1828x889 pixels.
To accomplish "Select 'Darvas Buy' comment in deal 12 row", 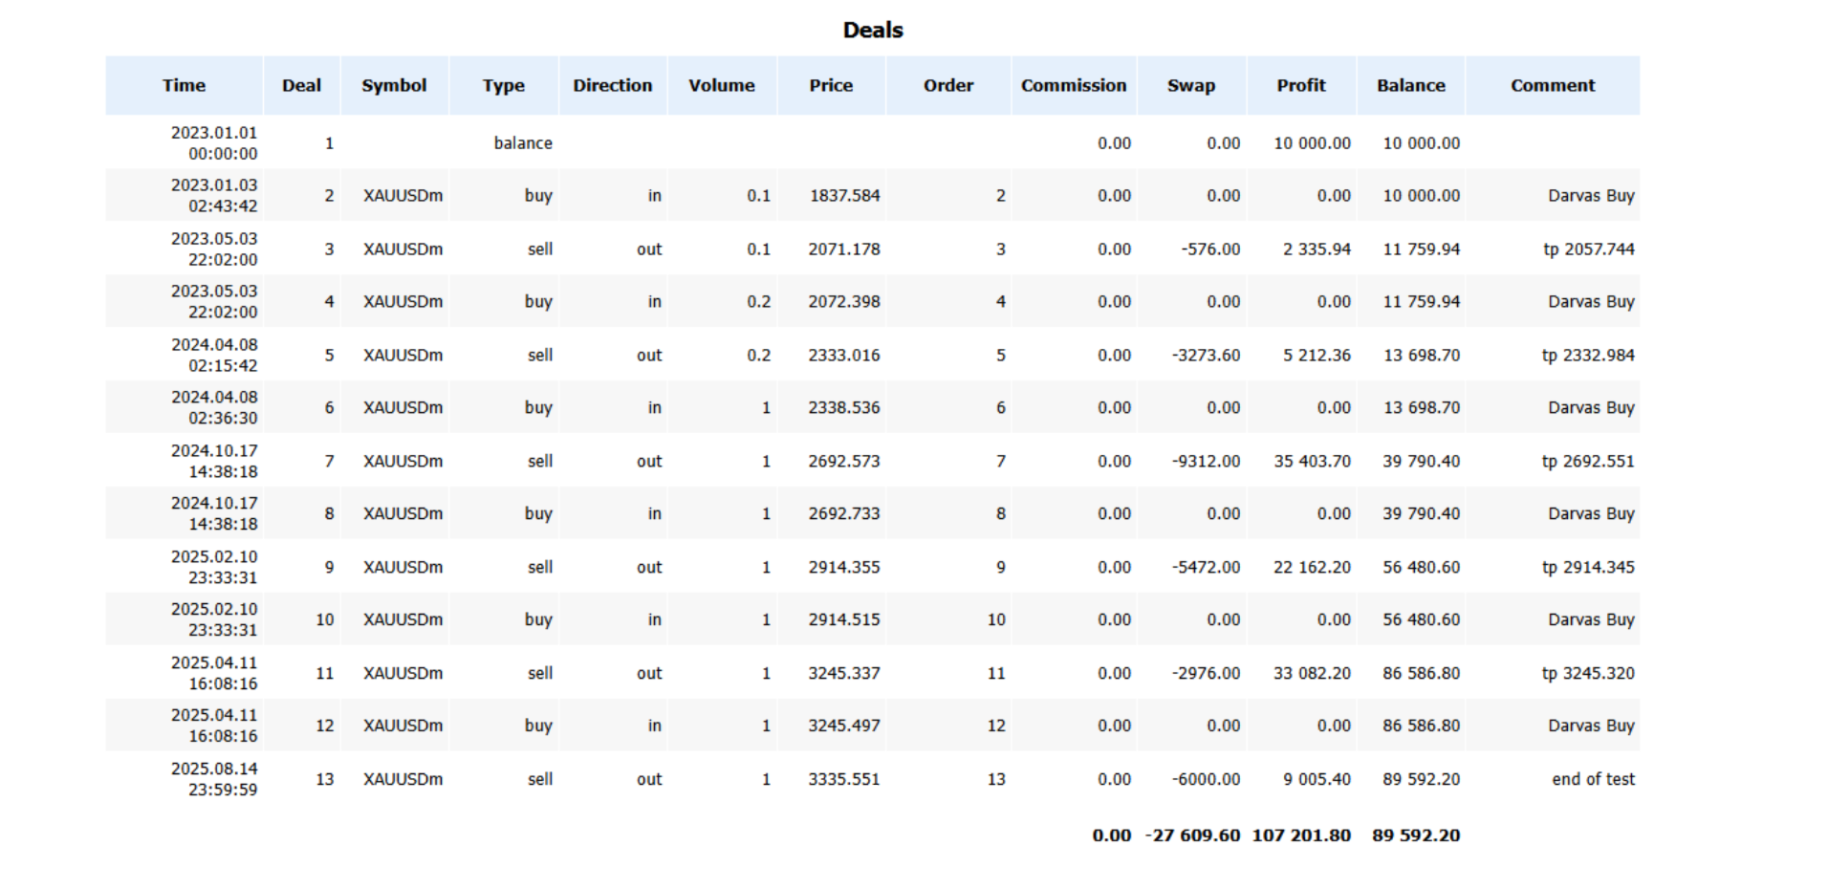I will (x=1591, y=726).
